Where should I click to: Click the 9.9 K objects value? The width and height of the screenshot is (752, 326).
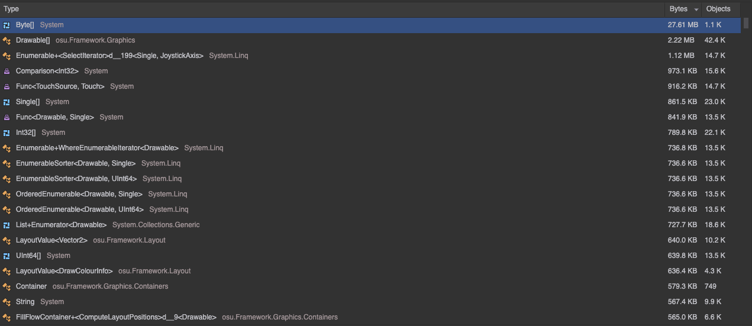tap(713, 302)
